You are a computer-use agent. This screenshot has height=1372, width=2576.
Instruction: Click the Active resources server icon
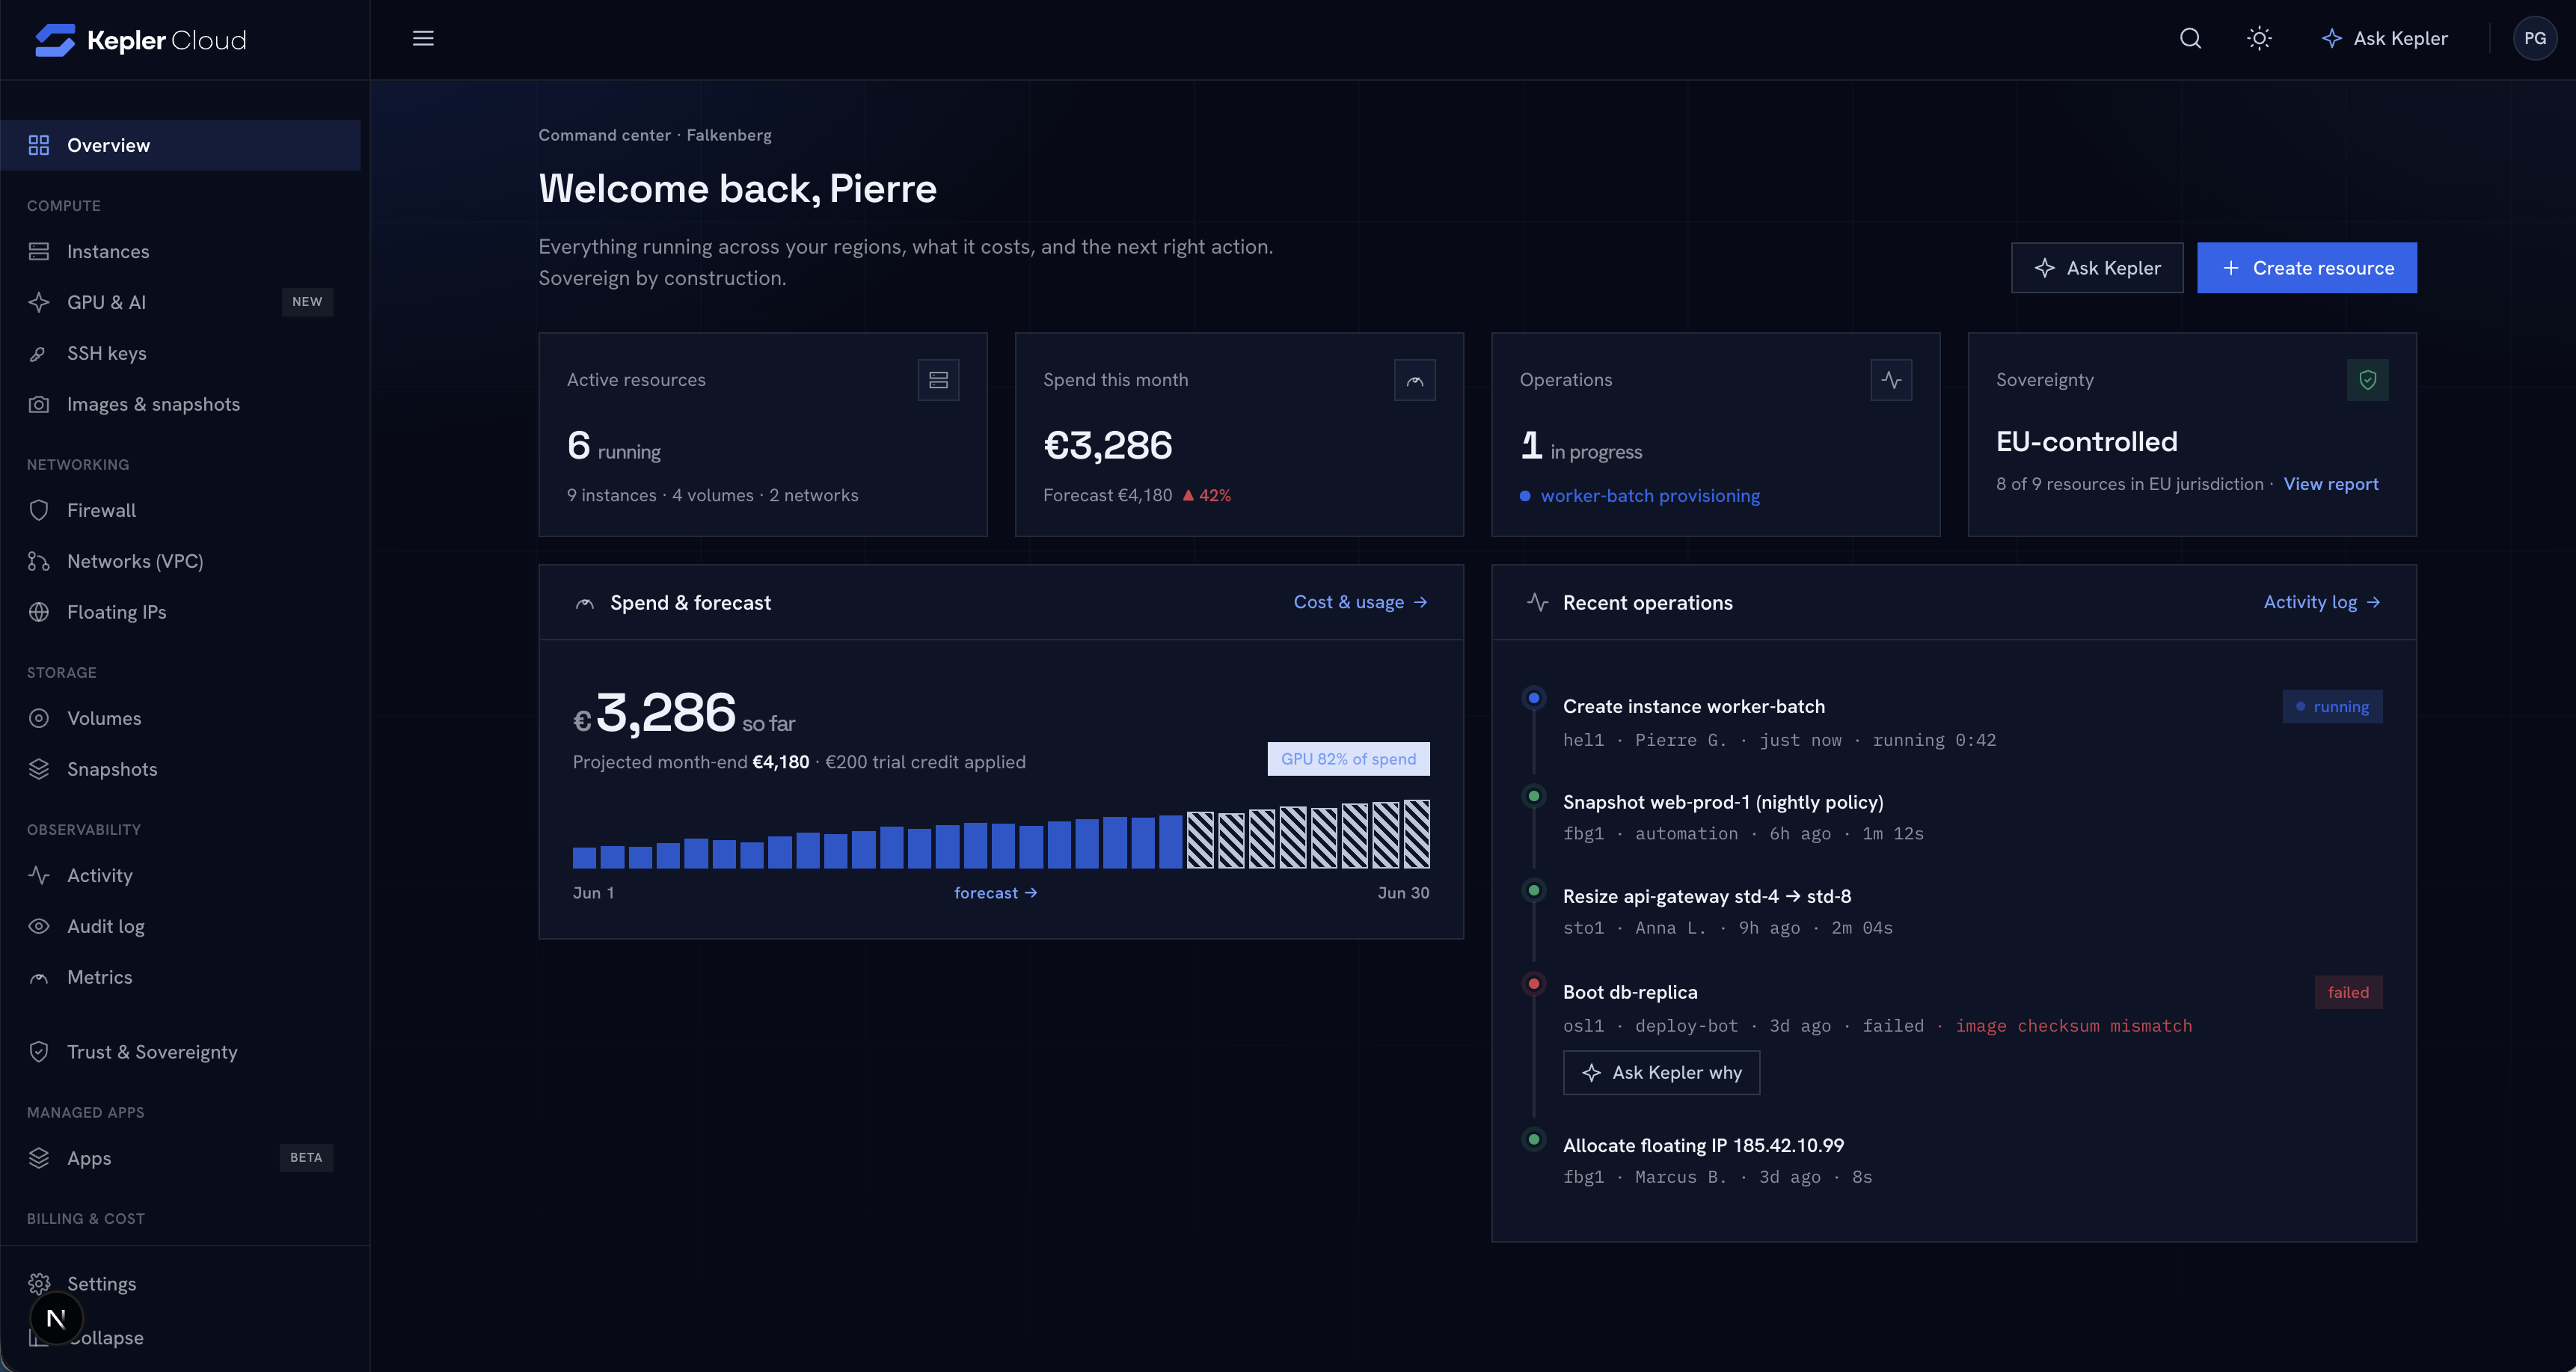[938, 380]
